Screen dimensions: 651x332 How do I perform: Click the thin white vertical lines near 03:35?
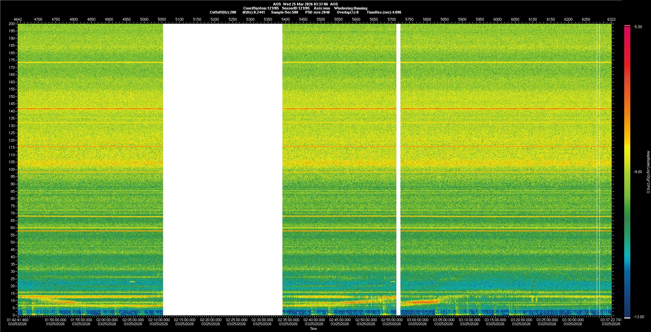(598, 169)
